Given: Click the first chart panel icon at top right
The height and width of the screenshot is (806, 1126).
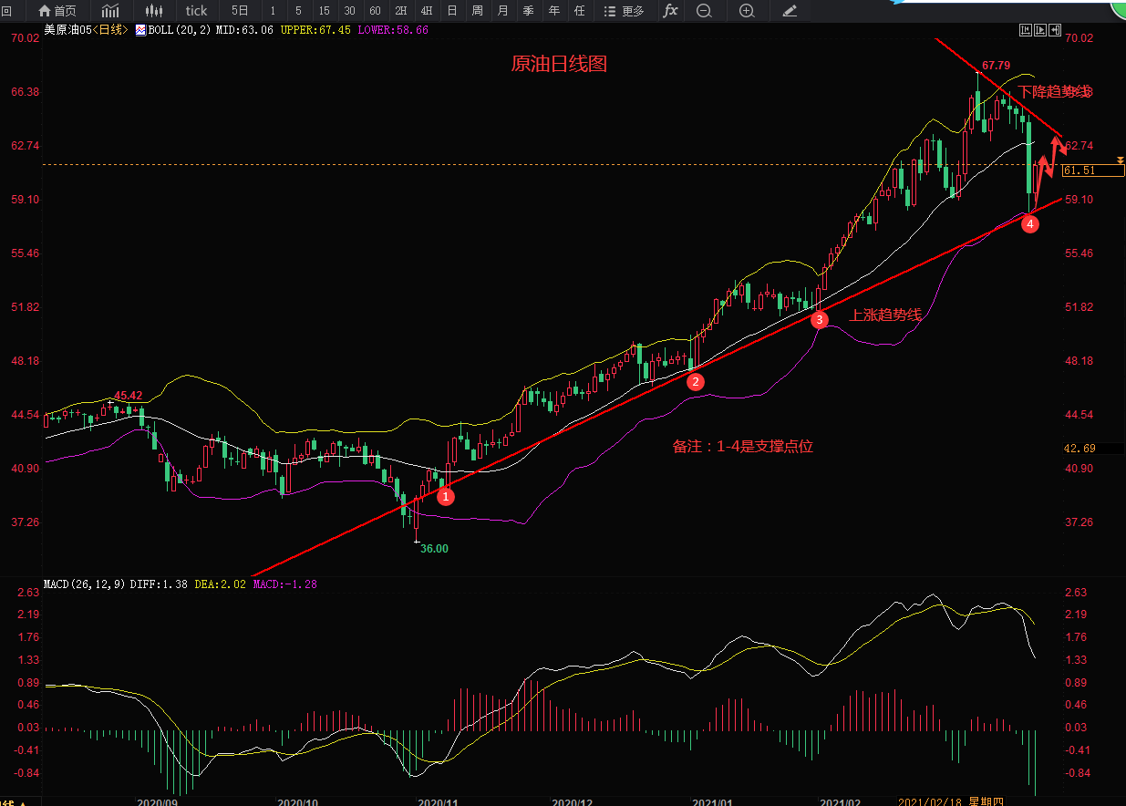Looking at the screenshot, I should click(x=1025, y=30).
